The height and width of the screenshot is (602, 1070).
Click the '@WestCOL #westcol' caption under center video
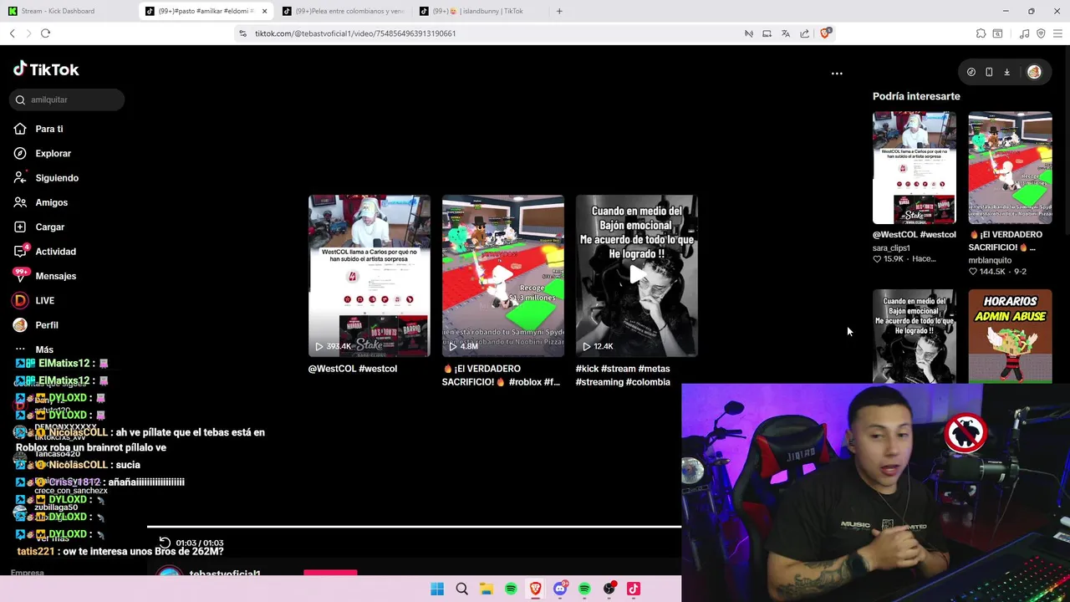353,369
